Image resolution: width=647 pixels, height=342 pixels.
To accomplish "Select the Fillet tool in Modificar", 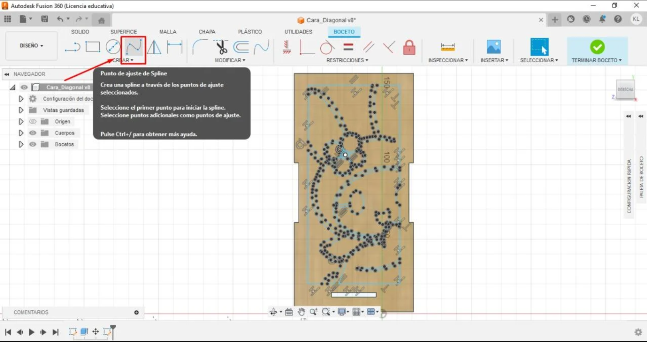I will [x=200, y=47].
